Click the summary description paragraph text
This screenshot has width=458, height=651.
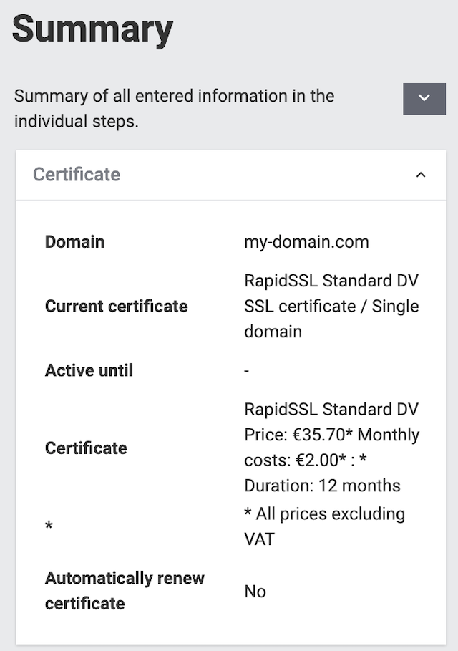(174, 108)
